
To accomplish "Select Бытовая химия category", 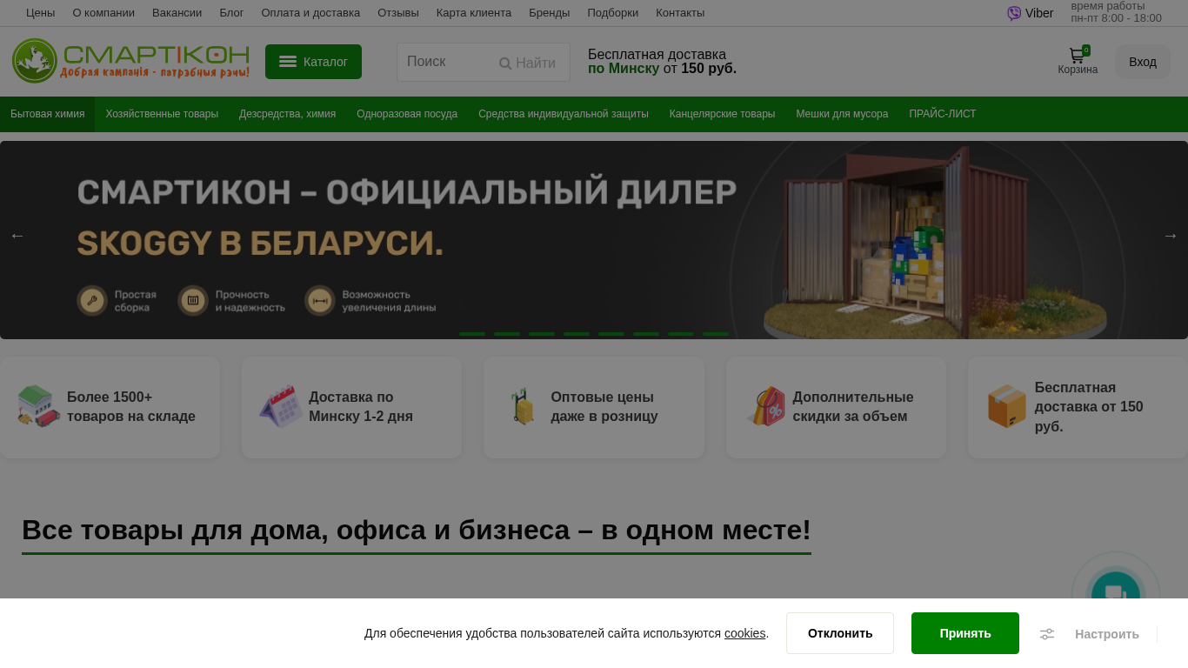I will [x=48, y=114].
